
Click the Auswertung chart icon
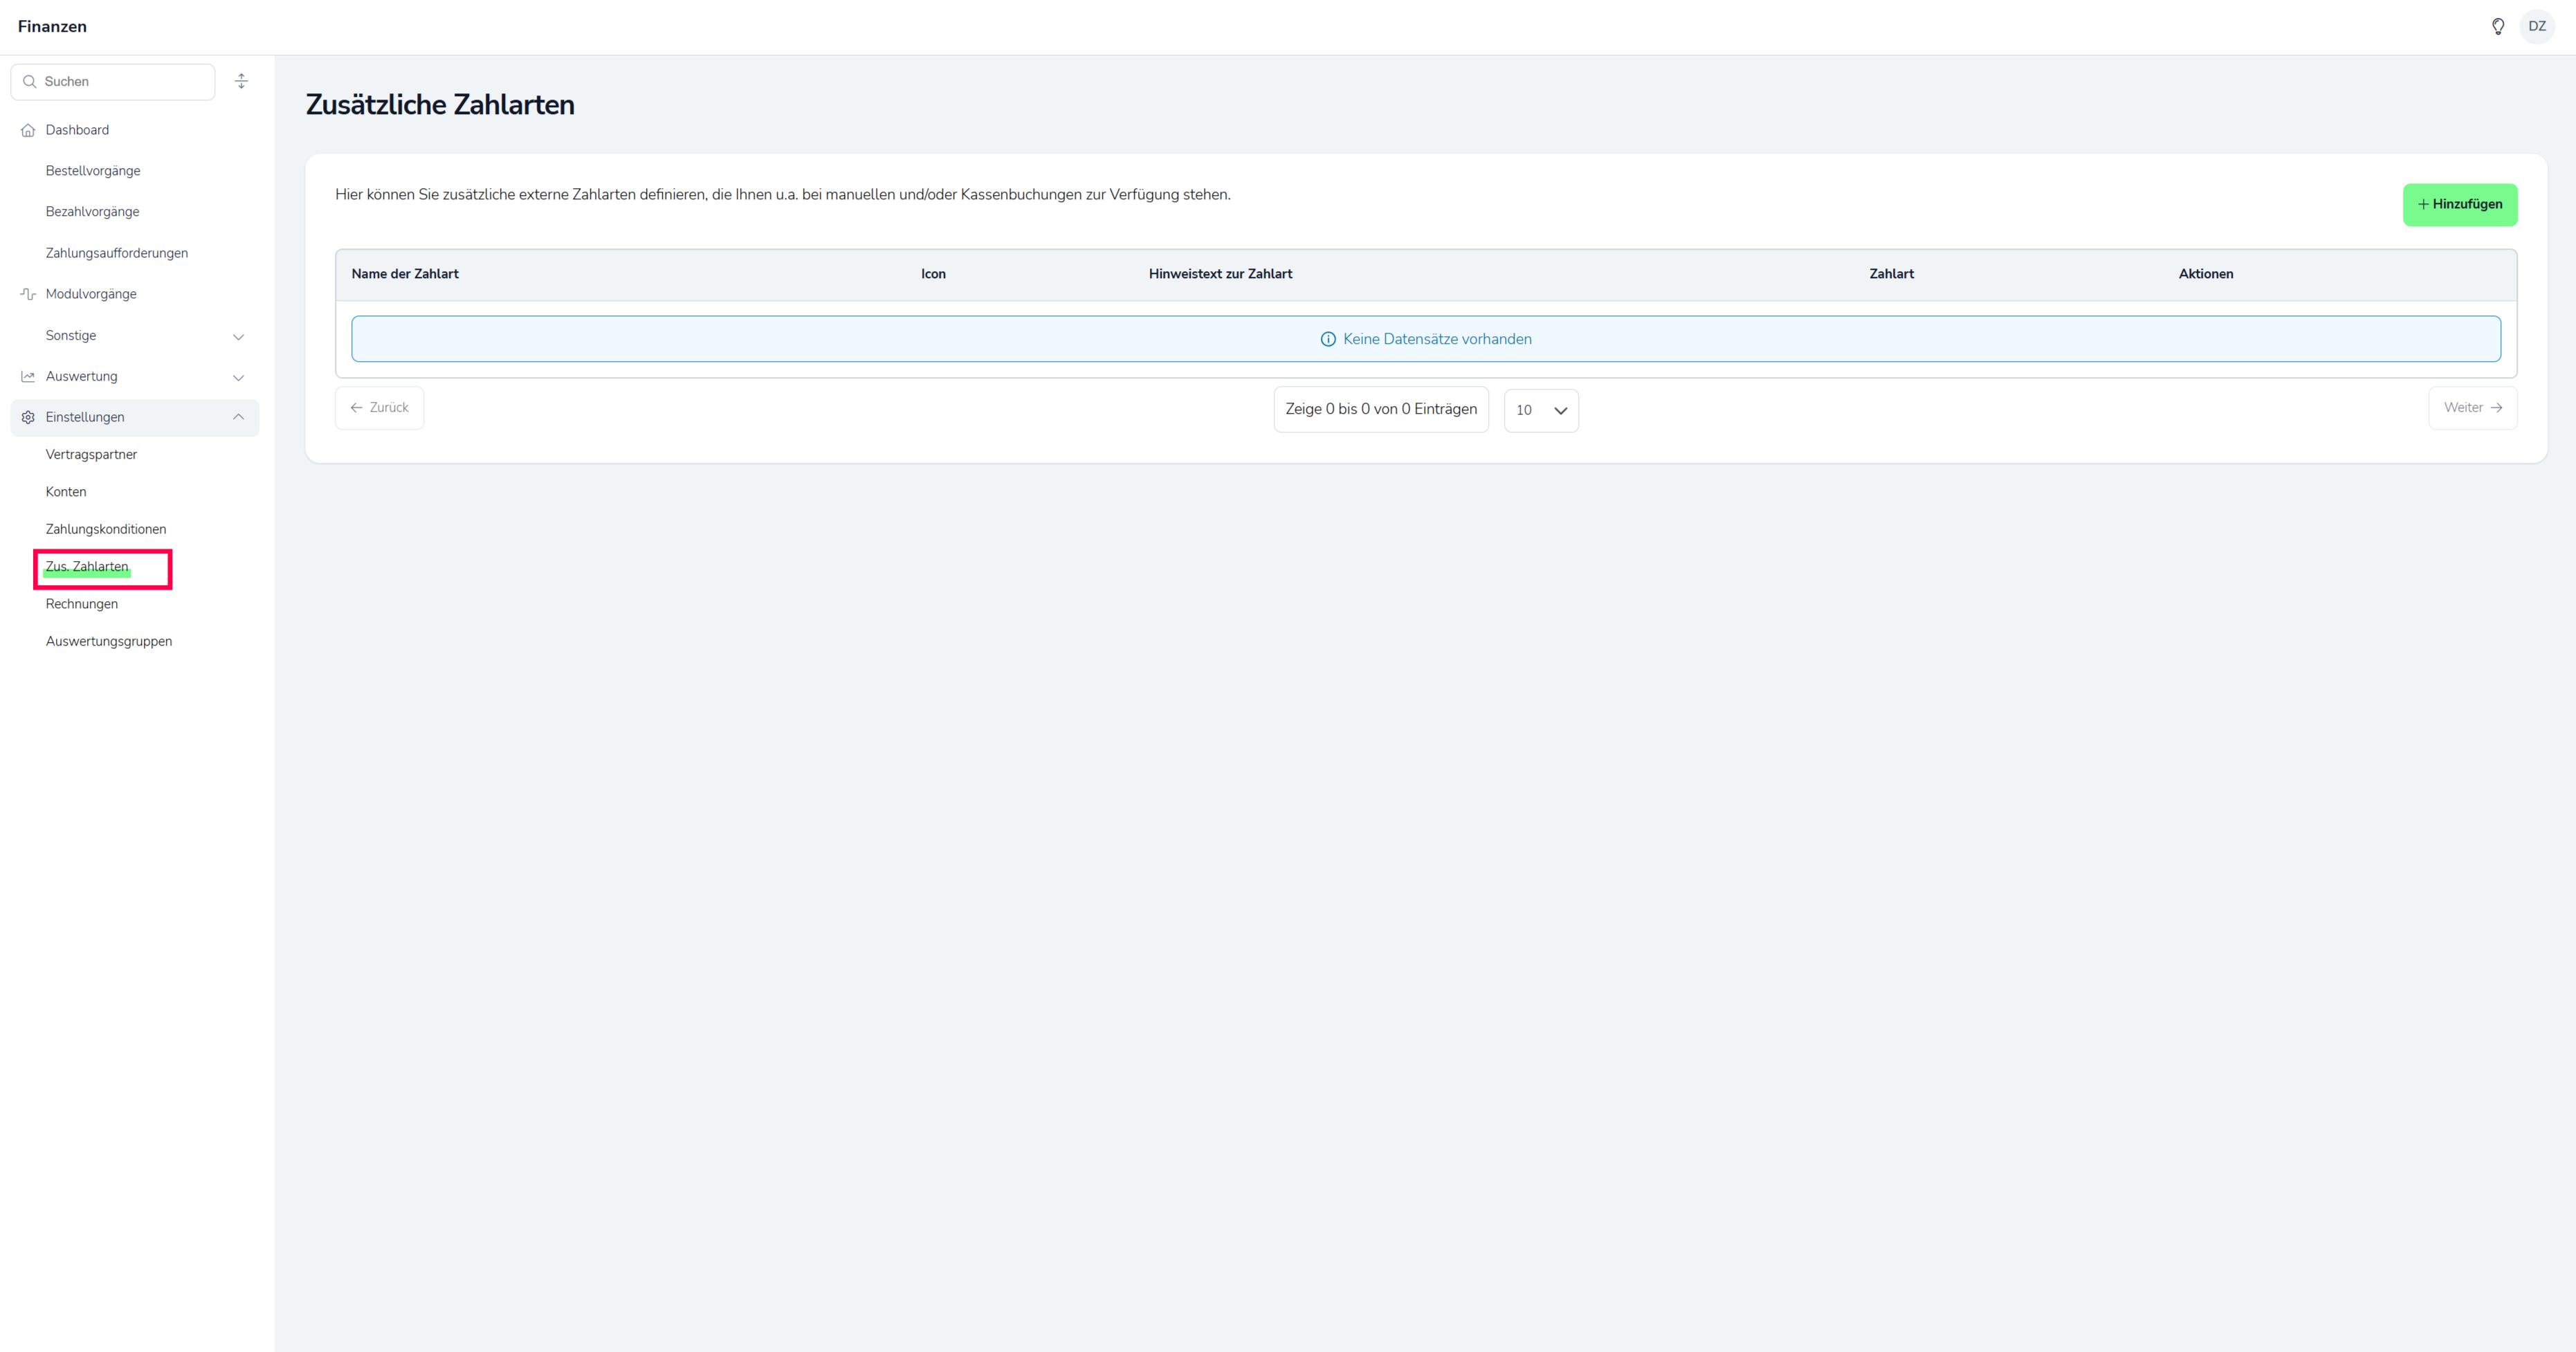click(28, 377)
